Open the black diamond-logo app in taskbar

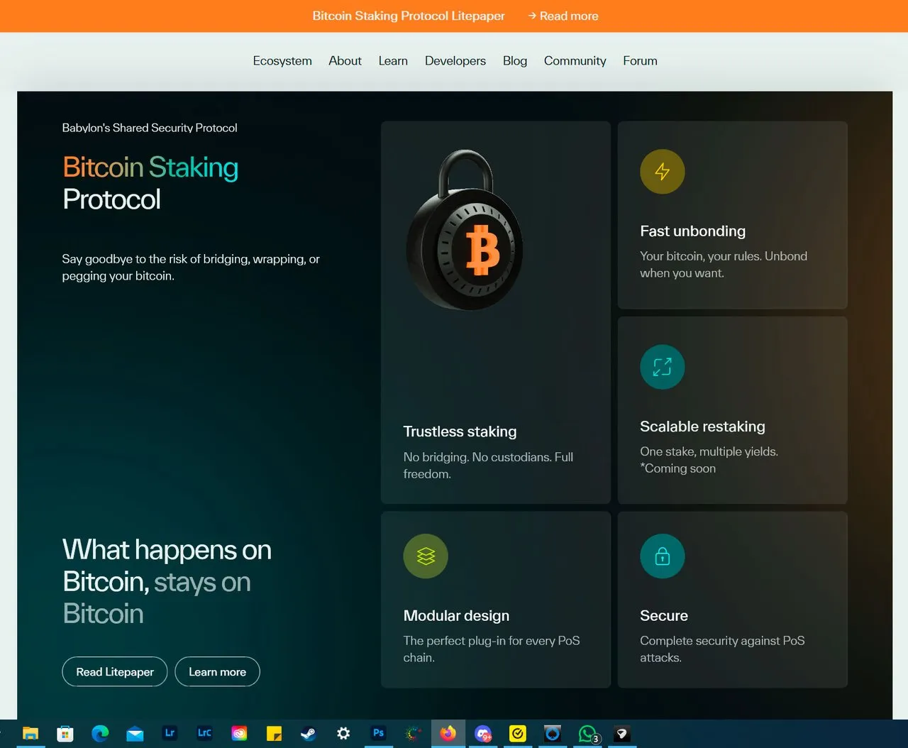(622, 734)
